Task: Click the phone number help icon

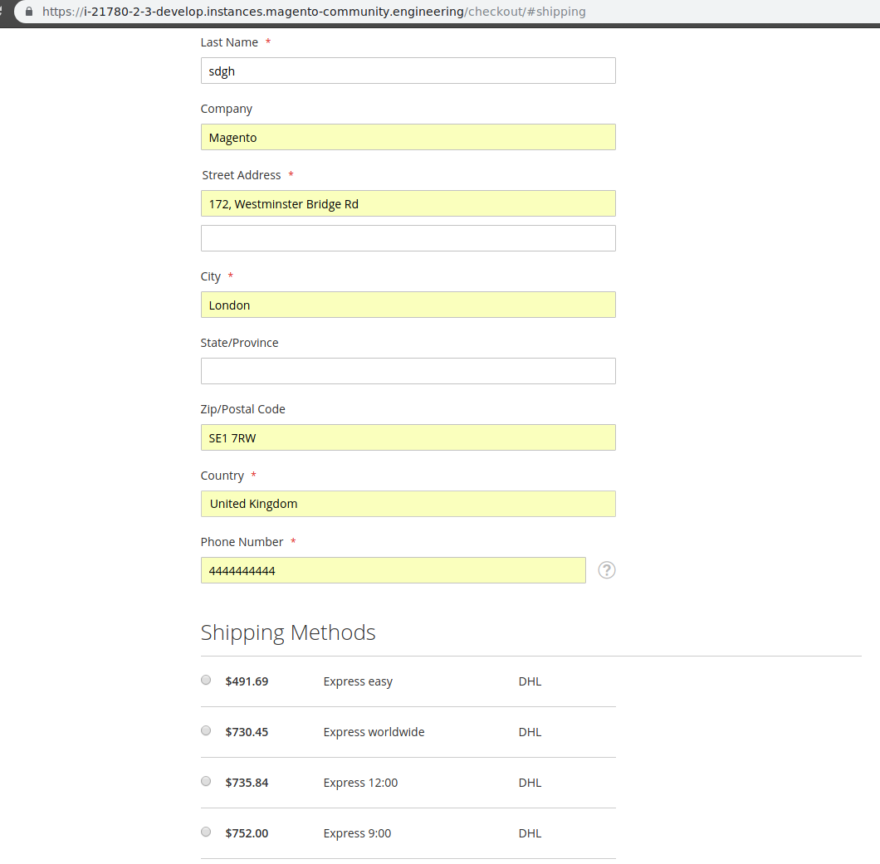Action: 606,570
